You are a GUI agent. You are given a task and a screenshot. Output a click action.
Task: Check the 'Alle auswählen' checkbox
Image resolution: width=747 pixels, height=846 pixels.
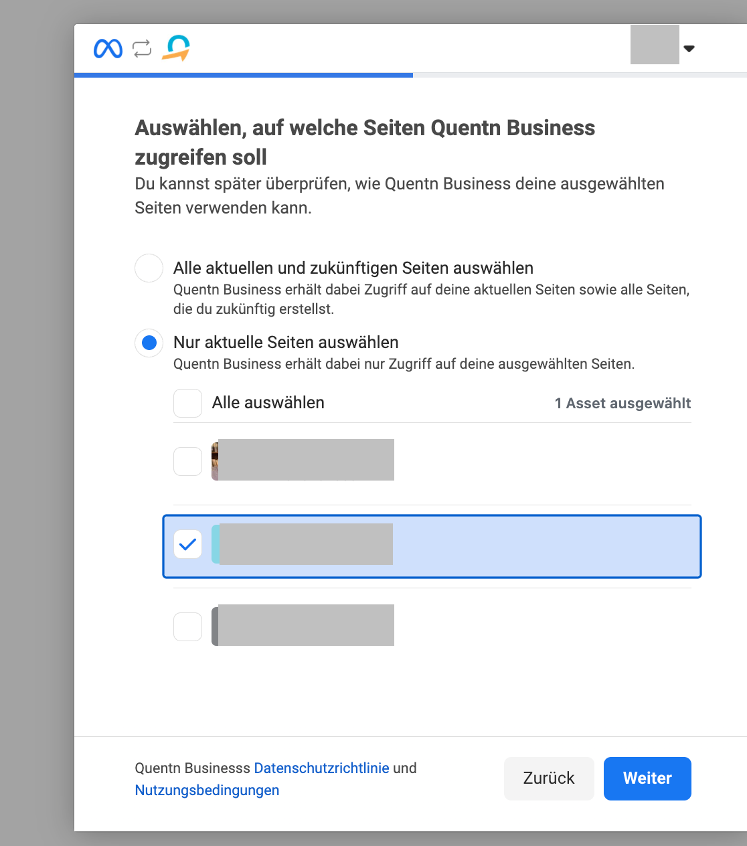coord(187,403)
